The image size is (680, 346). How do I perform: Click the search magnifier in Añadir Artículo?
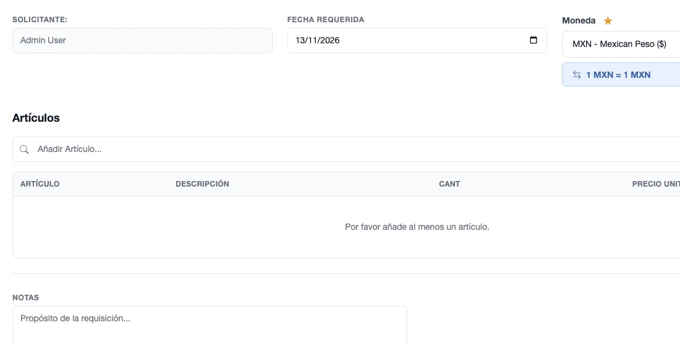[x=24, y=149]
